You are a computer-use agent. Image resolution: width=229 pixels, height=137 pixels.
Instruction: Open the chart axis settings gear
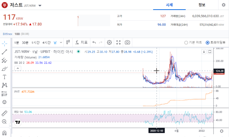tap(222, 131)
